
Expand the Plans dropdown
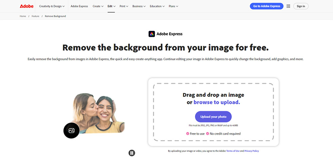pos(173,6)
